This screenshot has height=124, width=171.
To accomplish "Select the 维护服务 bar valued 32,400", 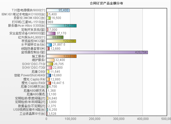I will [x=50, y=60].
